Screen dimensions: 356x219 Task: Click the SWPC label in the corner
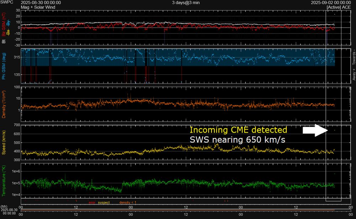(6, 2)
